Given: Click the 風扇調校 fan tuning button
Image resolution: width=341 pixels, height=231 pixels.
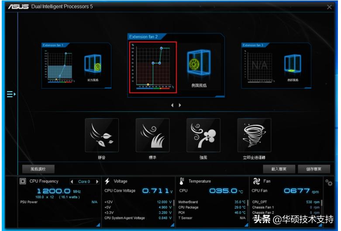Looking at the screenshot, I should (x=38, y=169).
